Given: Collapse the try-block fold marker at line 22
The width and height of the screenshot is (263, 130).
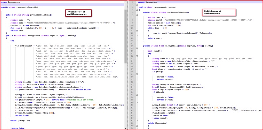Looking at the screenshot, I should (137, 56).
